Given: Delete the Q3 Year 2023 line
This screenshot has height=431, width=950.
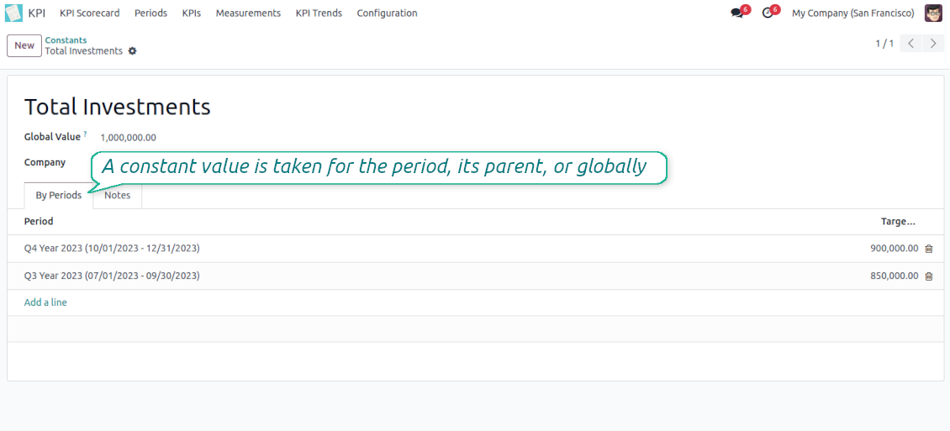Looking at the screenshot, I should click(929, 276).
